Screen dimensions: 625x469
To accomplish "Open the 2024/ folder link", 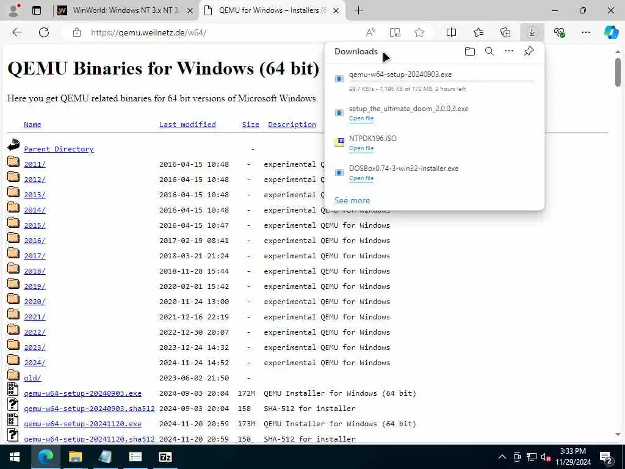I will tap(35, 363).
